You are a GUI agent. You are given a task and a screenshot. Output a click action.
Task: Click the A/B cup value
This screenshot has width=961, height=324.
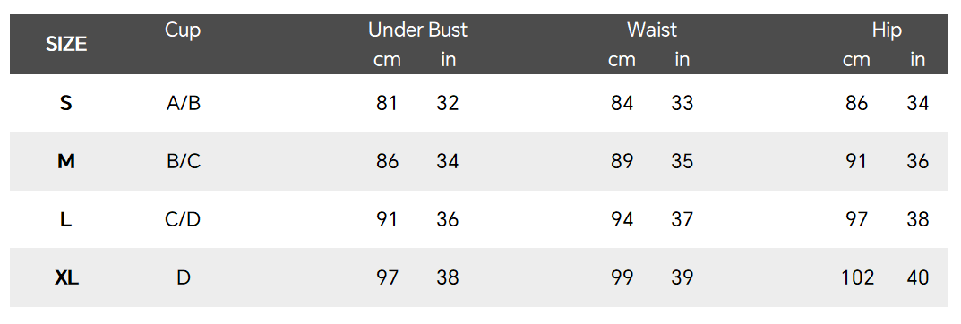point(184,103)
